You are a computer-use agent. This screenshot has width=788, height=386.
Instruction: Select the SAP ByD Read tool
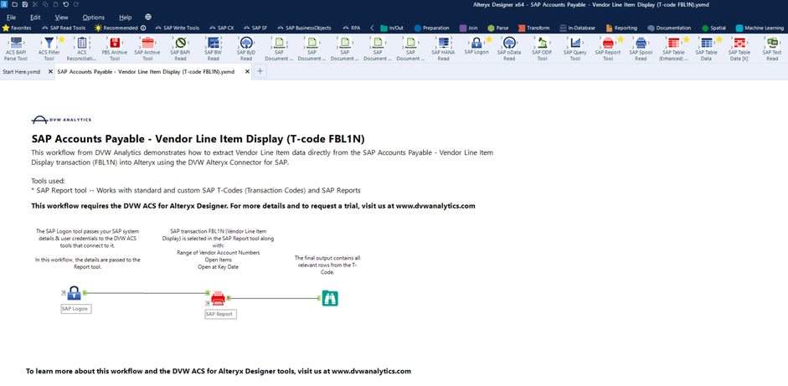pyautogui.click(x=246, y=43)
